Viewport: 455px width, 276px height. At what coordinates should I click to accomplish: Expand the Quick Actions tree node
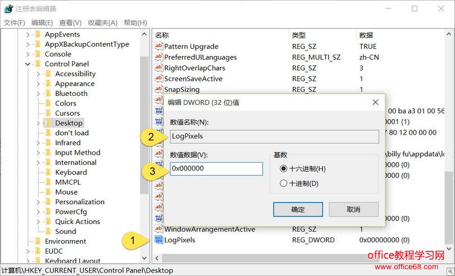click(x=38, y=222)
